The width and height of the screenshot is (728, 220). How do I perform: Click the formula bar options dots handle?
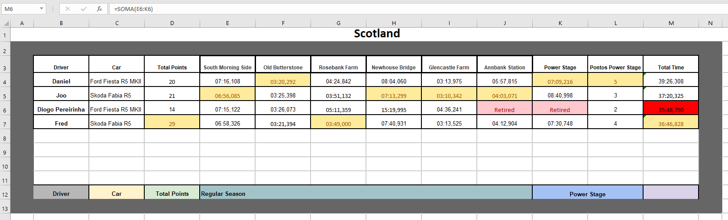53,9
